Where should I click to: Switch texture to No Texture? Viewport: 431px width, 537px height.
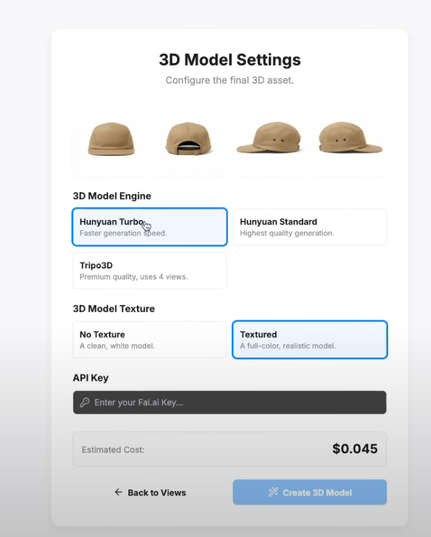[149, 340]
